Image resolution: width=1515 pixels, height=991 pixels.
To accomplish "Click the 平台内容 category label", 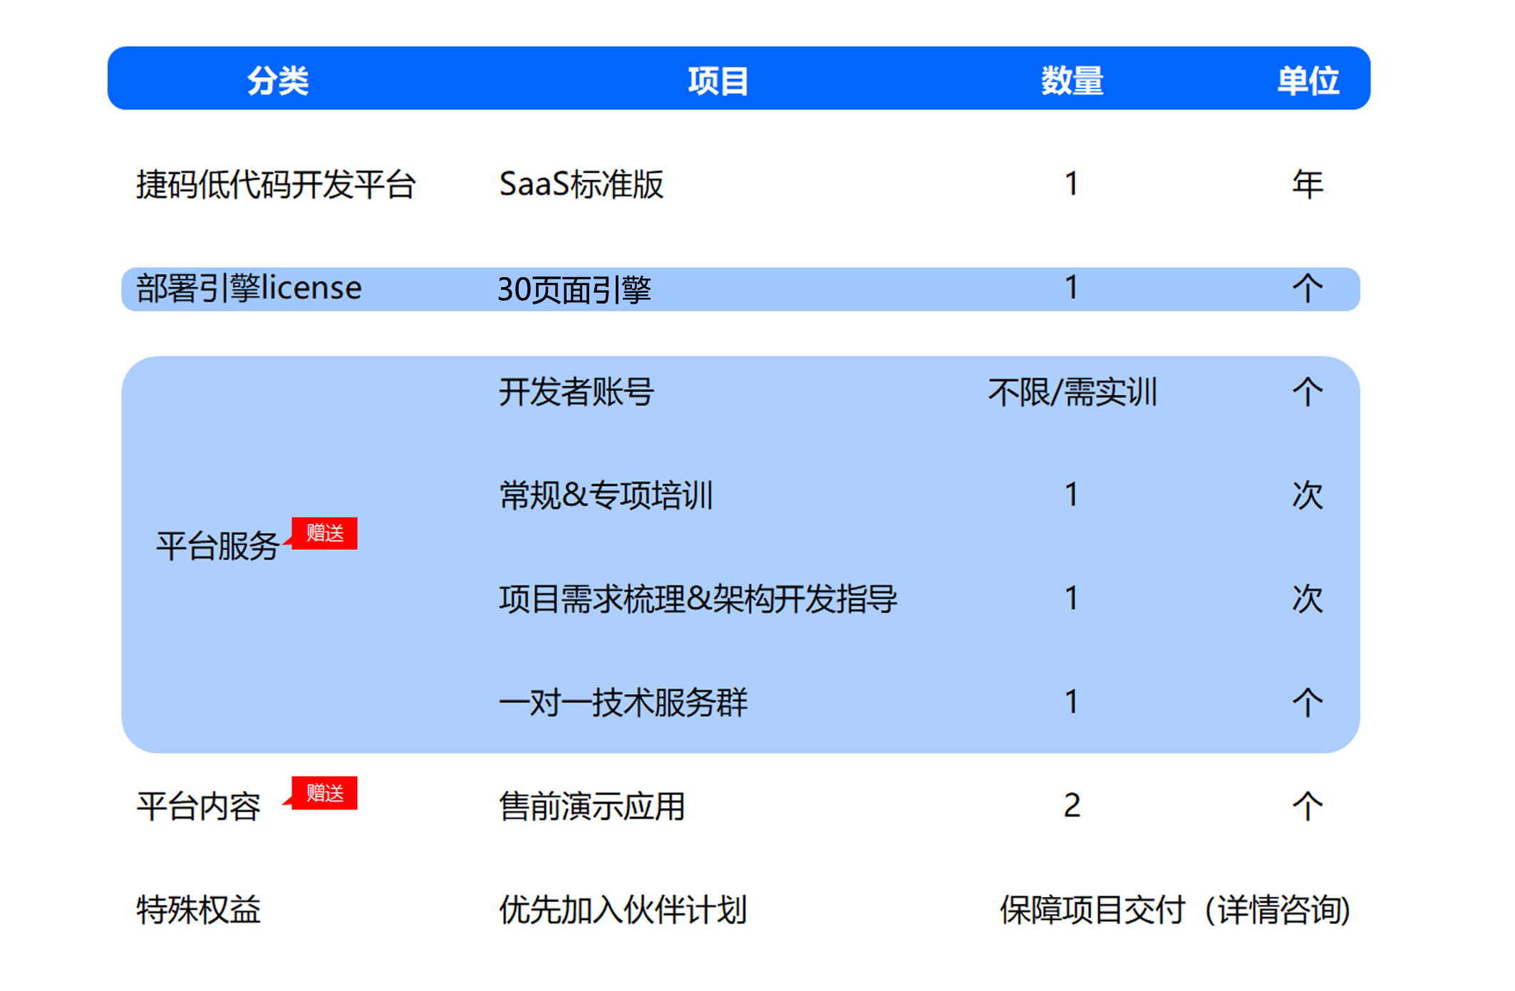I will click(x=198, y=806).
